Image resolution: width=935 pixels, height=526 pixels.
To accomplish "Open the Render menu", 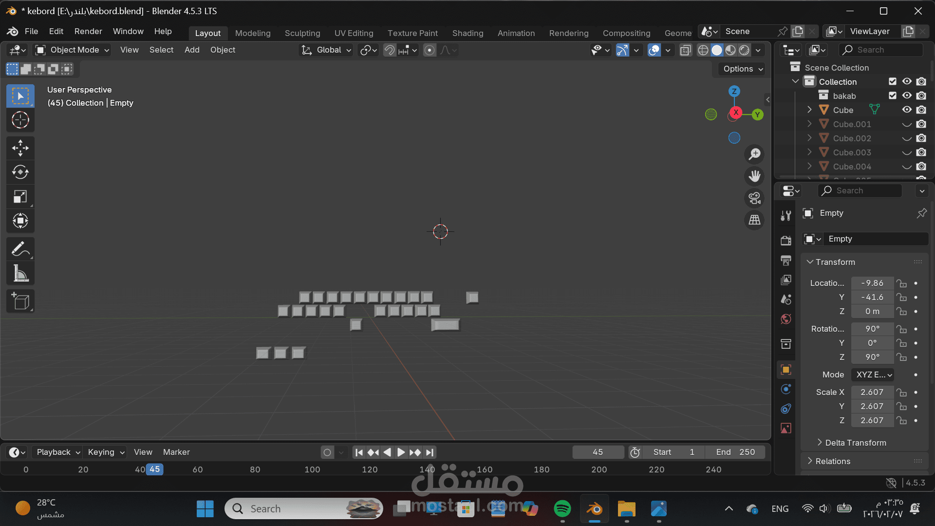I will 88,31.
